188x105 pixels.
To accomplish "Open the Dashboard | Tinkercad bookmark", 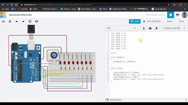I will pos(118,9).
